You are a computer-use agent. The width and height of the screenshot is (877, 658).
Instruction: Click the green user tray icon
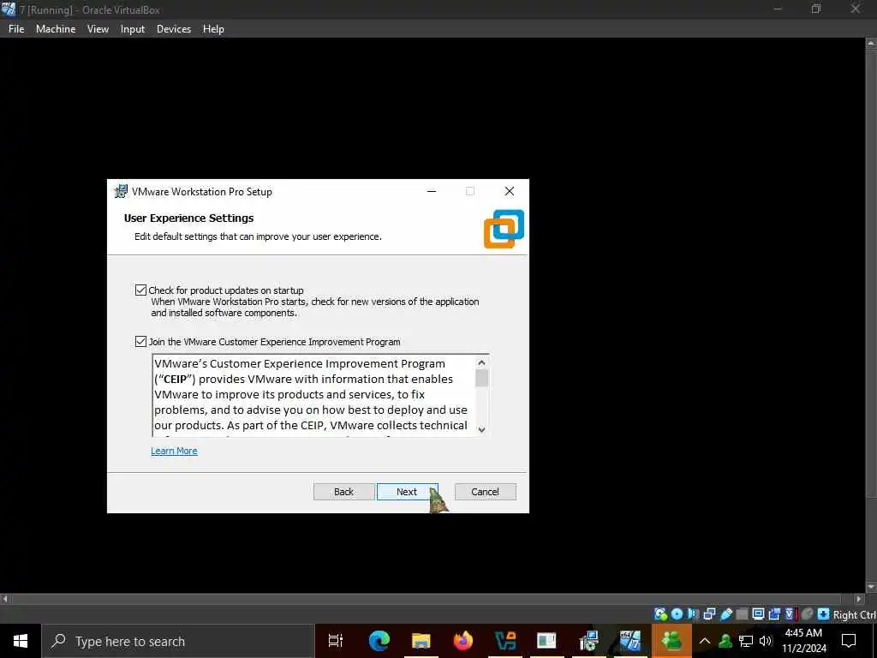pyautogui.click(x=725, y=641)
